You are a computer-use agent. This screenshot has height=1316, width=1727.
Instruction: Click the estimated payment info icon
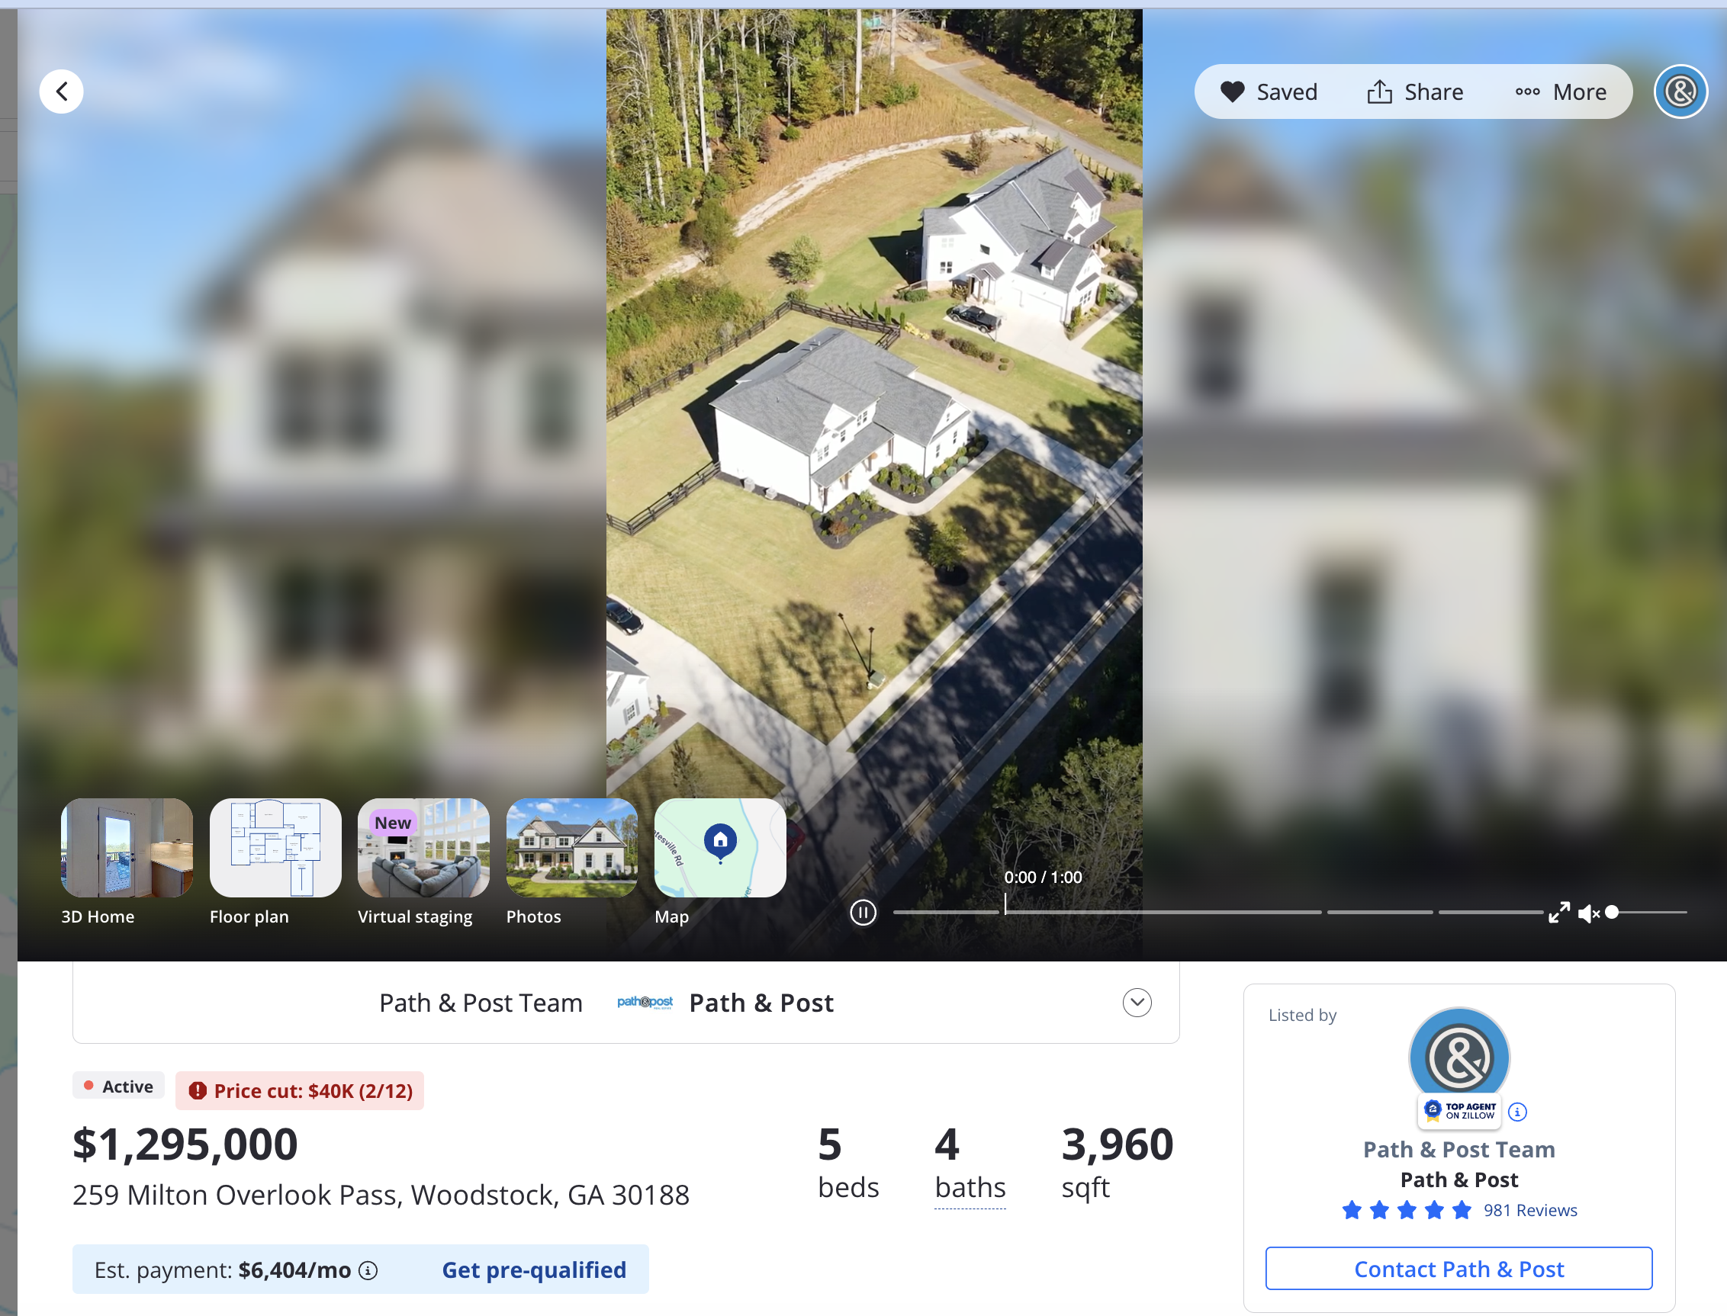[x=368, y=1269]
